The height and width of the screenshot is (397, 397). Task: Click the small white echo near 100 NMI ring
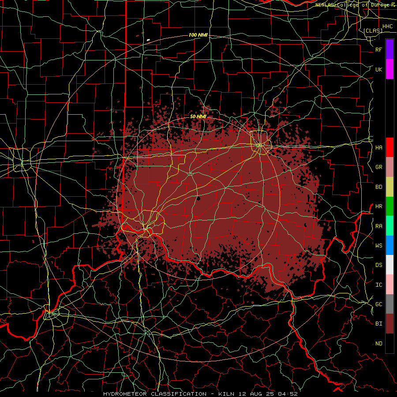(x=148, y=40)
